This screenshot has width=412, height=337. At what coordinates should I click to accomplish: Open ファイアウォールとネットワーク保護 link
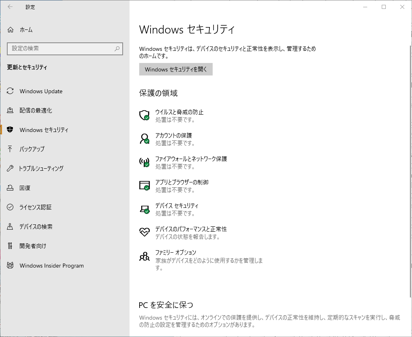point(191,159)
